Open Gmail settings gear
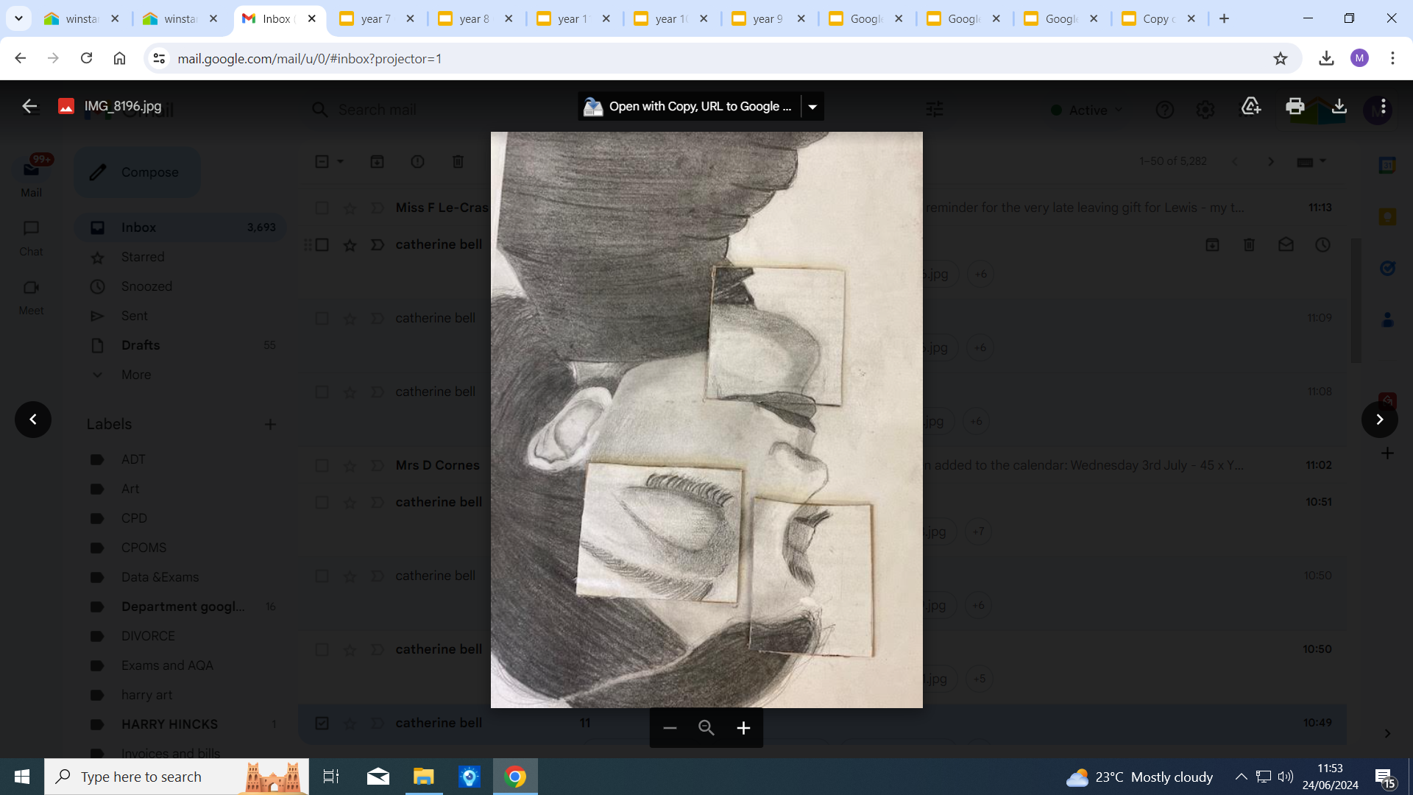Screen dimensions: 1413x795 [x=1205, y=110]
